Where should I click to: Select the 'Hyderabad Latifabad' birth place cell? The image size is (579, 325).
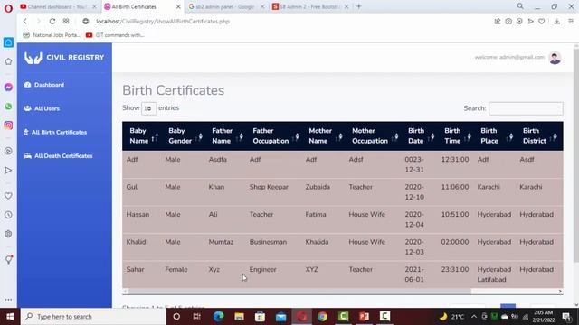[494, 274]
